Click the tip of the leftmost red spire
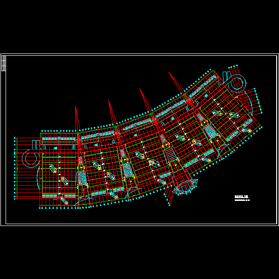The height and width of the screenshot is (279, 279). pos(76,106)
